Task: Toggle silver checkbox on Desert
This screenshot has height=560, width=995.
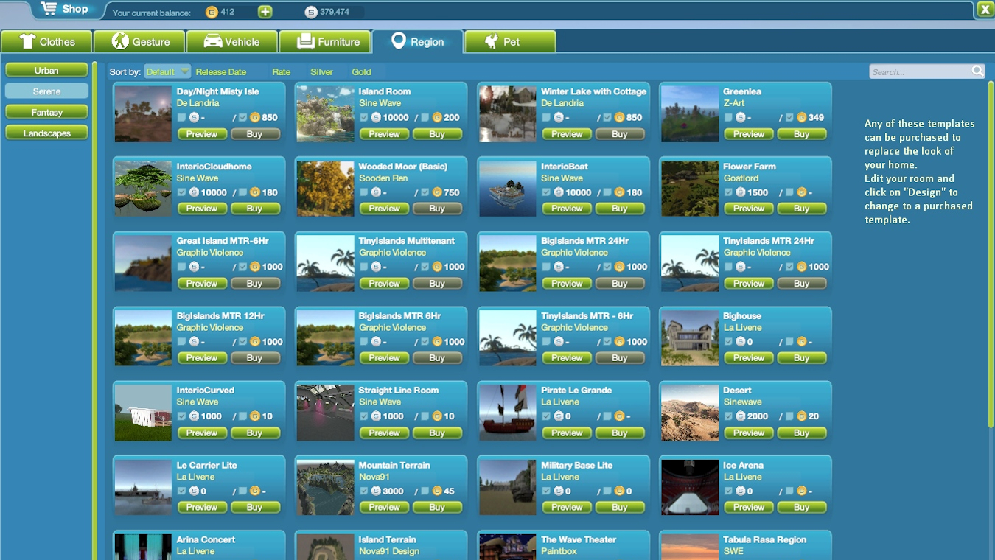Action: [728, 416]
